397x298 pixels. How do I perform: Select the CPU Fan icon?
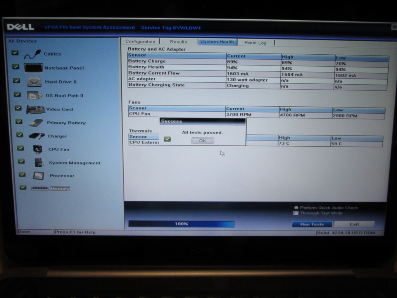(x=37, y=149)
